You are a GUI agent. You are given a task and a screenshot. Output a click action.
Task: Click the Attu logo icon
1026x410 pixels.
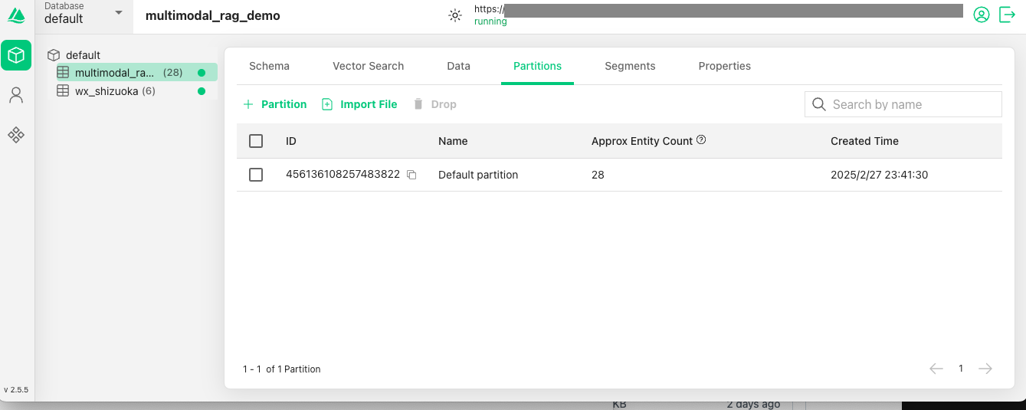[16, 15]
